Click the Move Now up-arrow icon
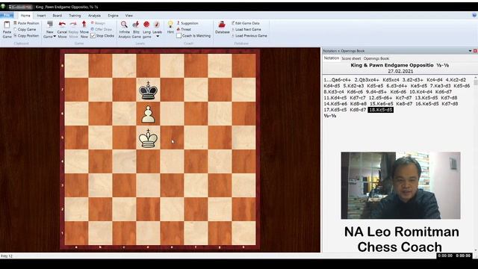This screenshot has width=478, height=269. click(x=84, y=25)
